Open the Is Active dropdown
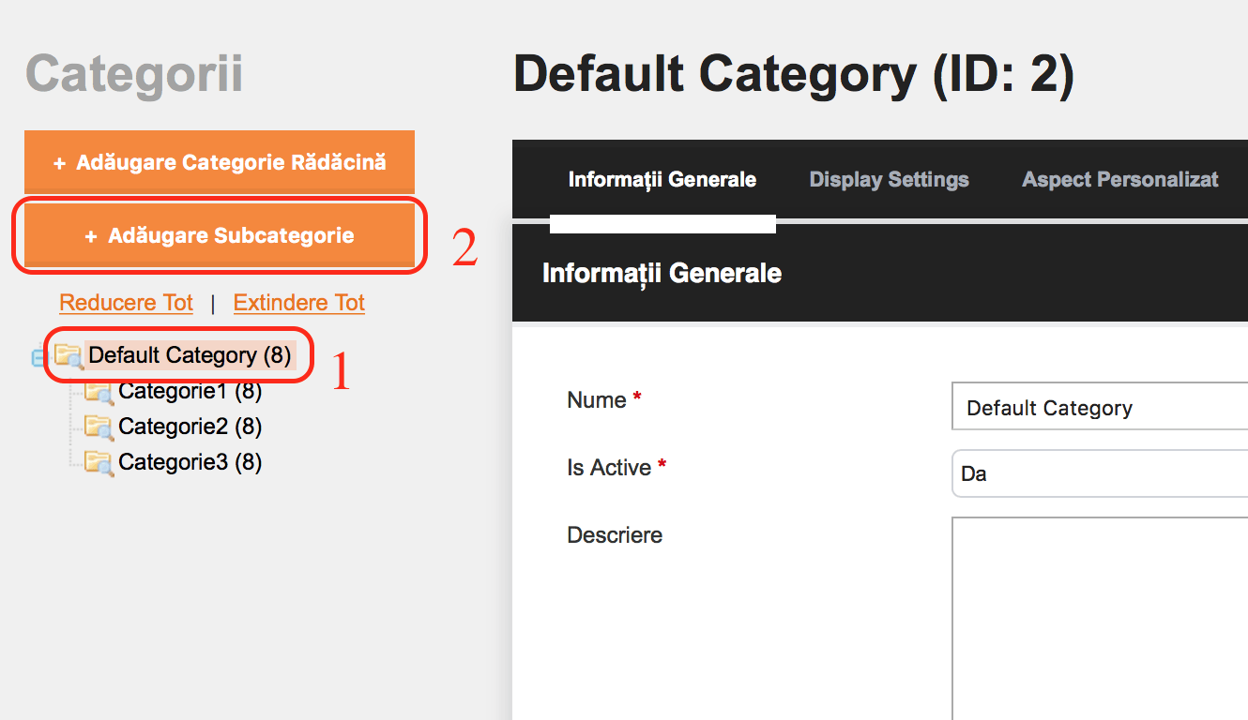The width and height of the screenshot is (1248, 720). 1100,473
